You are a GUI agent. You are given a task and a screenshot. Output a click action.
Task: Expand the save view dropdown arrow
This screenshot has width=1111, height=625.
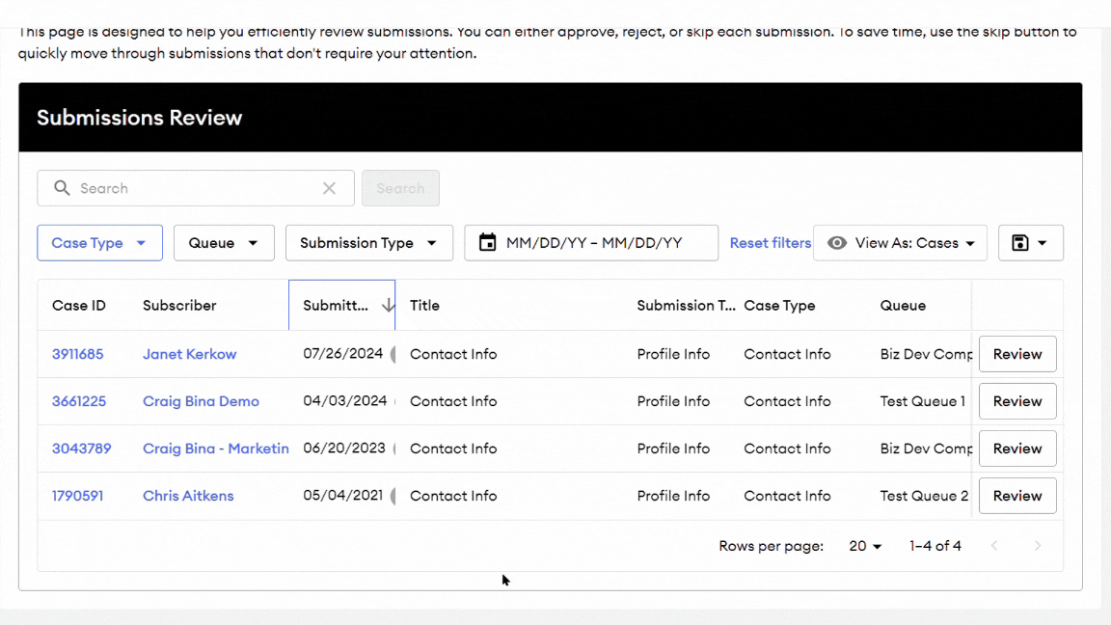point(1043,243)
